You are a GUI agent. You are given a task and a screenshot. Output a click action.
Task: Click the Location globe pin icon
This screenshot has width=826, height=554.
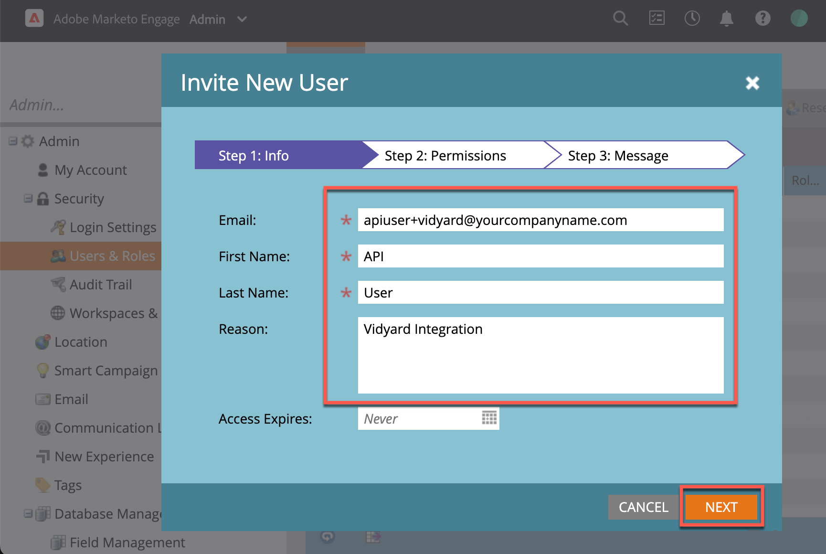43,342
